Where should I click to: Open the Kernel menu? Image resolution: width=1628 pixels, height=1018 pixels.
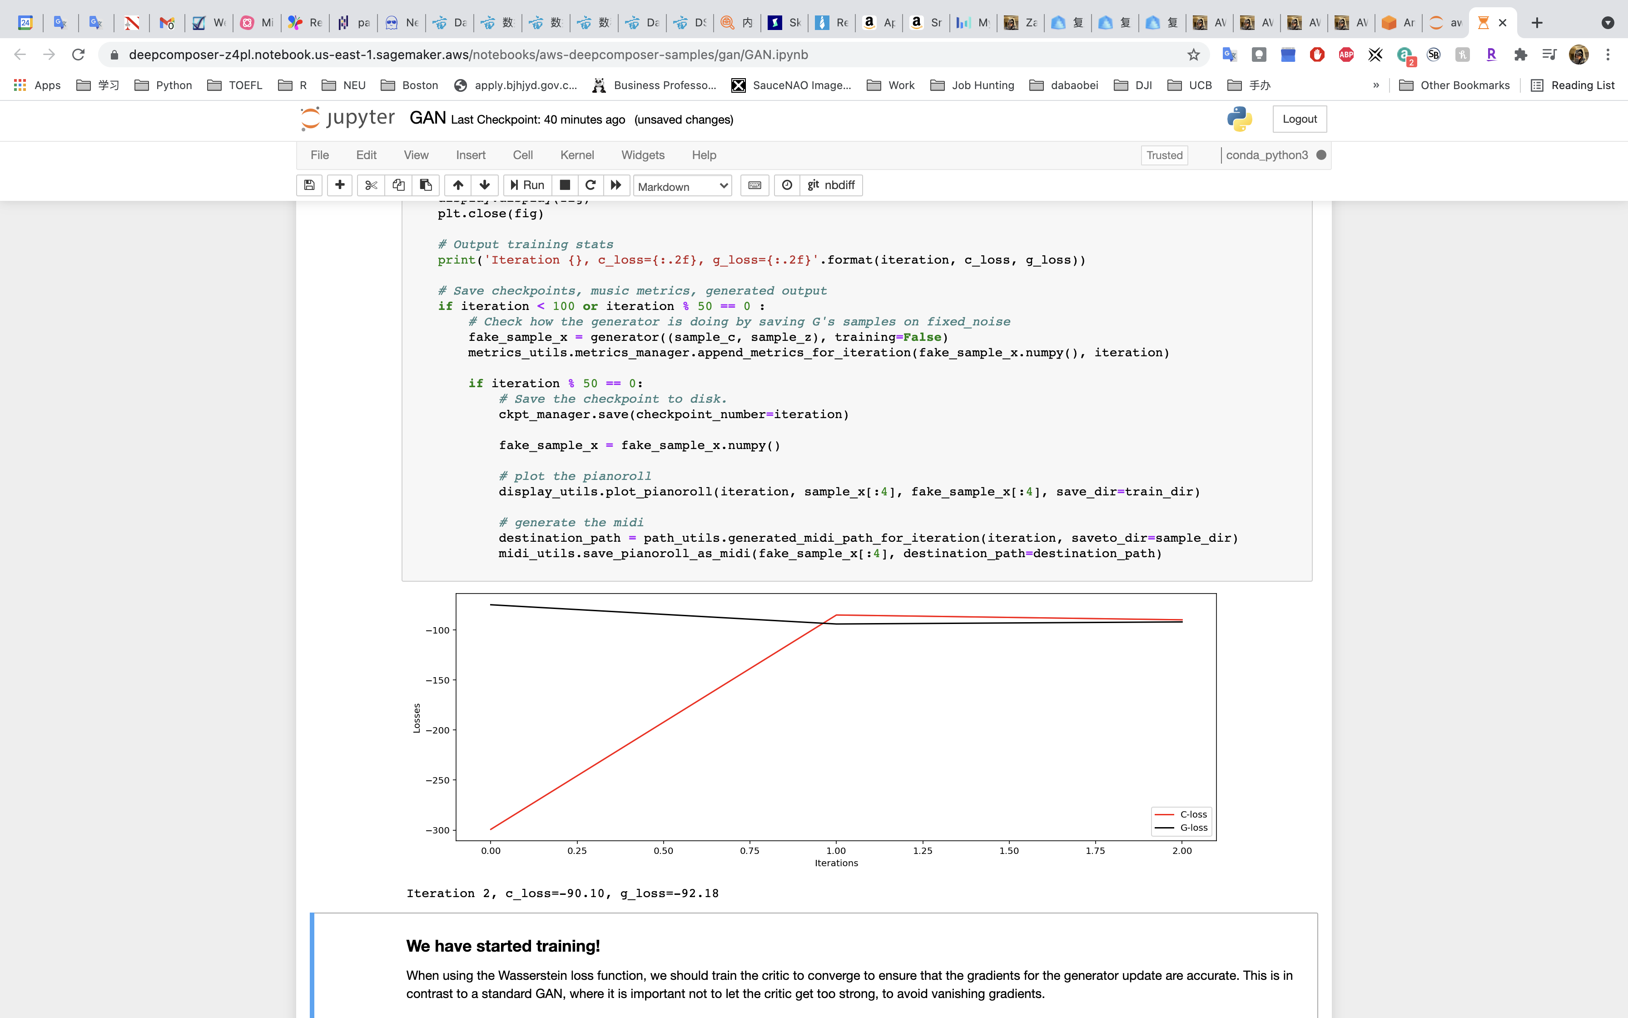click(576, 155)
